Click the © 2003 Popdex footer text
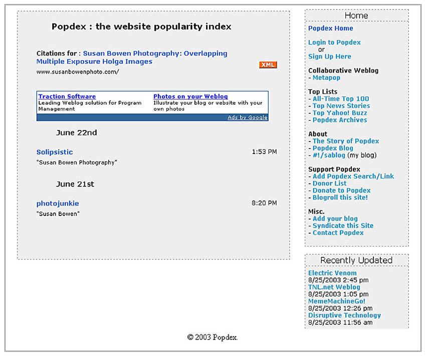The height and width of the screenshot is (356, 426). coord(212,337)
